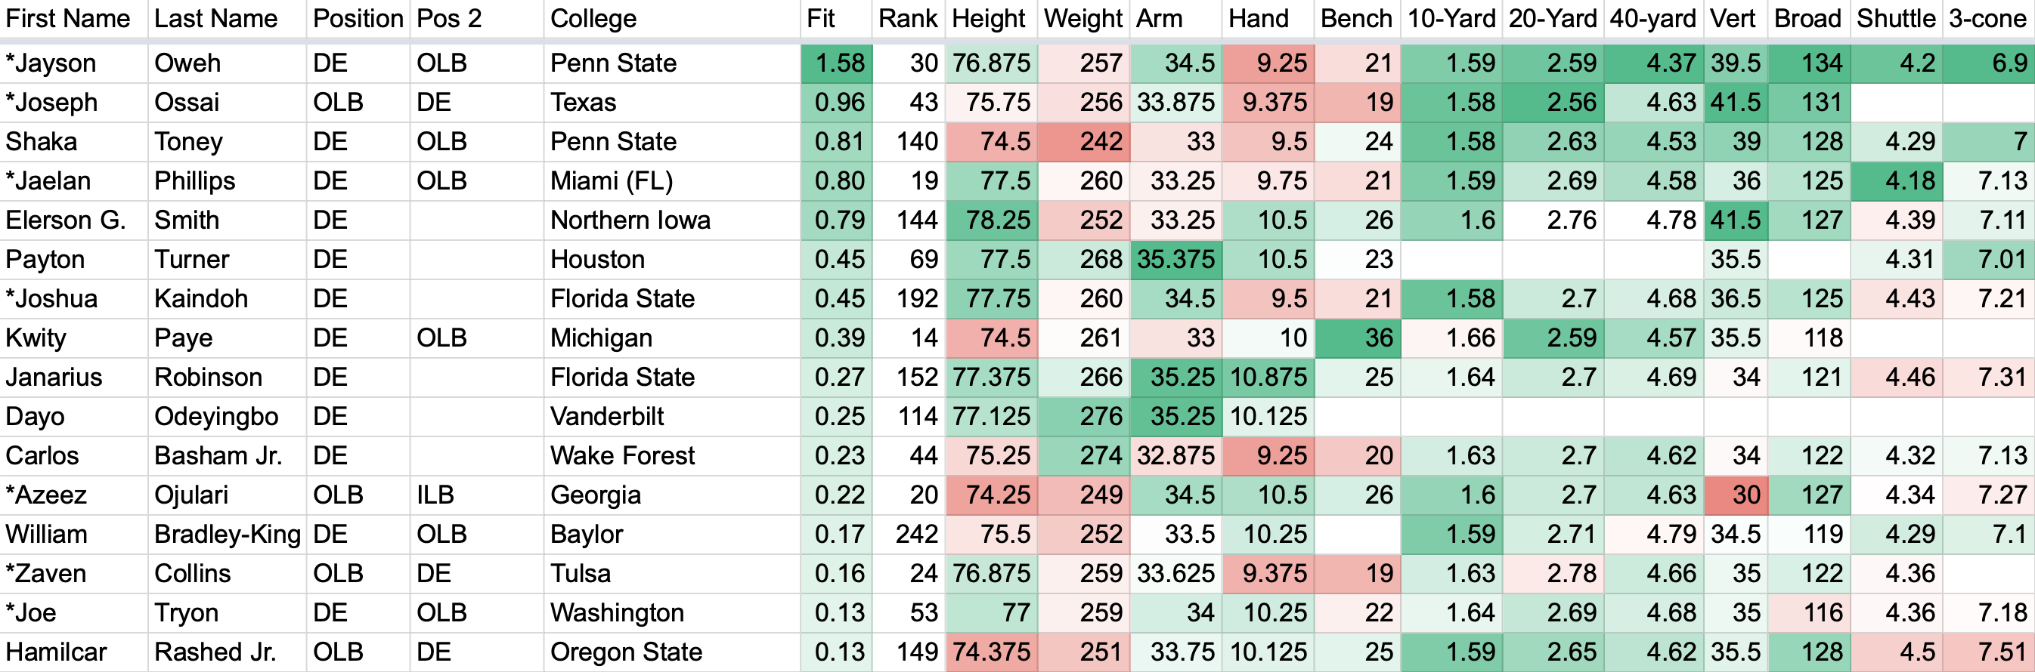Select Joseph Ossai's 20-Yard value 2.56
2035x672 pixels.
click(1553, 103)
